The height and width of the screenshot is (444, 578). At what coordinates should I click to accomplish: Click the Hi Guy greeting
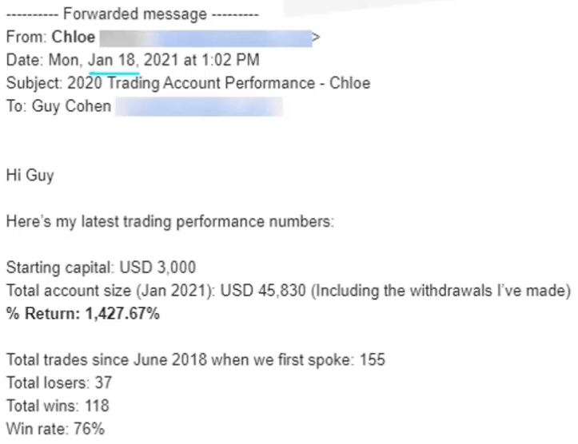click(30, 176)
